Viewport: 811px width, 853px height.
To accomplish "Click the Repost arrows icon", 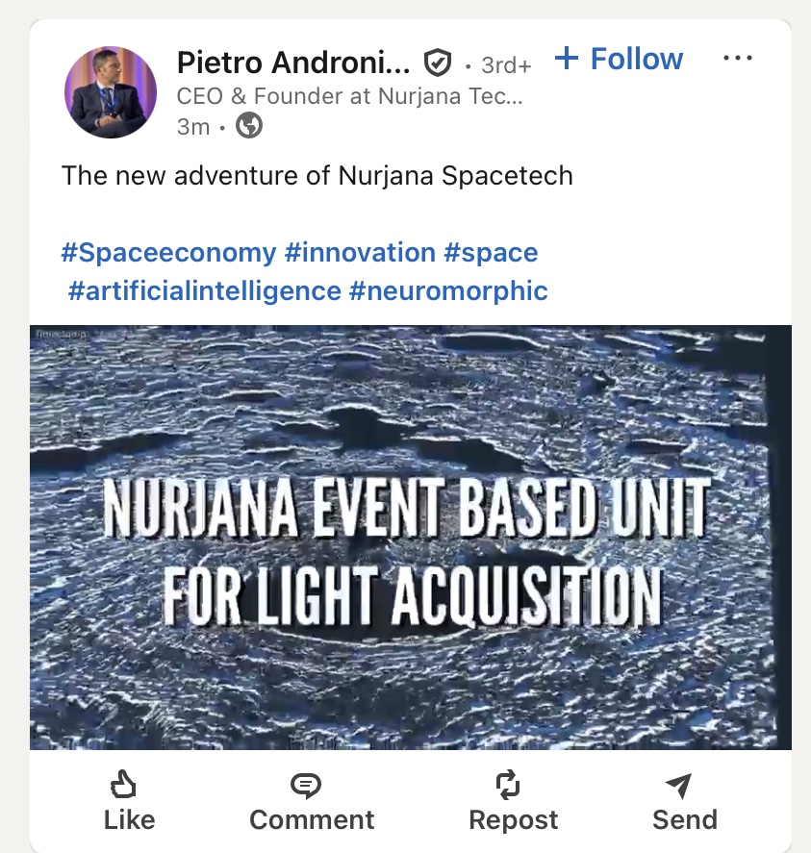I will coord(508,786).
